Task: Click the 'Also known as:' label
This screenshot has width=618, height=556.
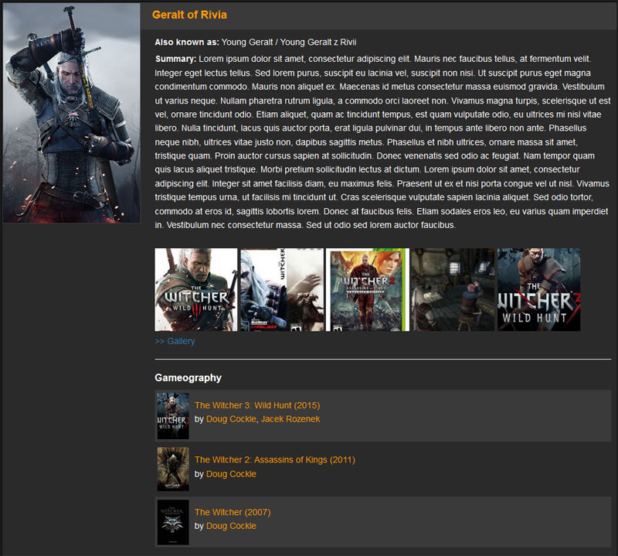Action: [187, 43]
